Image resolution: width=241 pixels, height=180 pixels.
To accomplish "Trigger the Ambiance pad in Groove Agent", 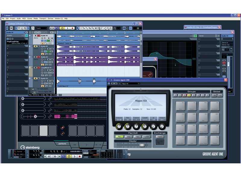I will [214, 106].
